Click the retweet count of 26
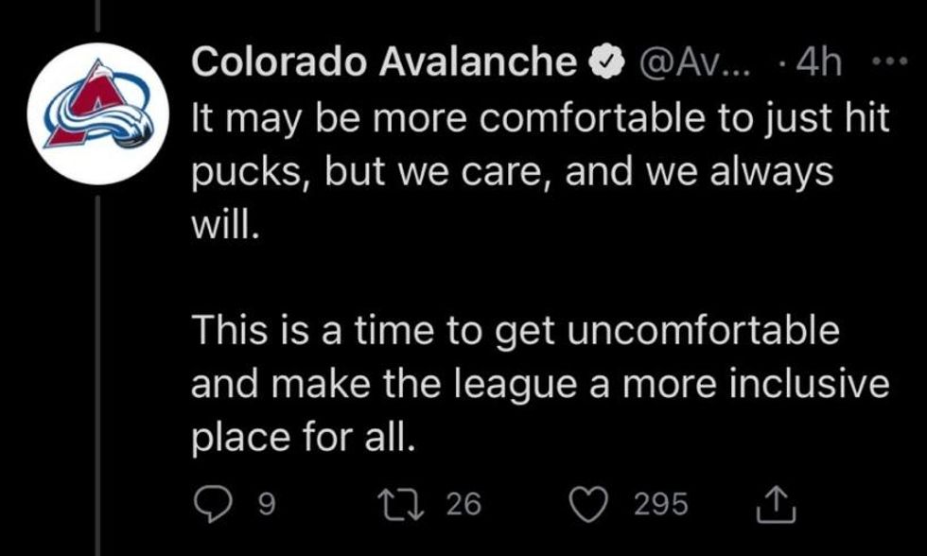 463,504
